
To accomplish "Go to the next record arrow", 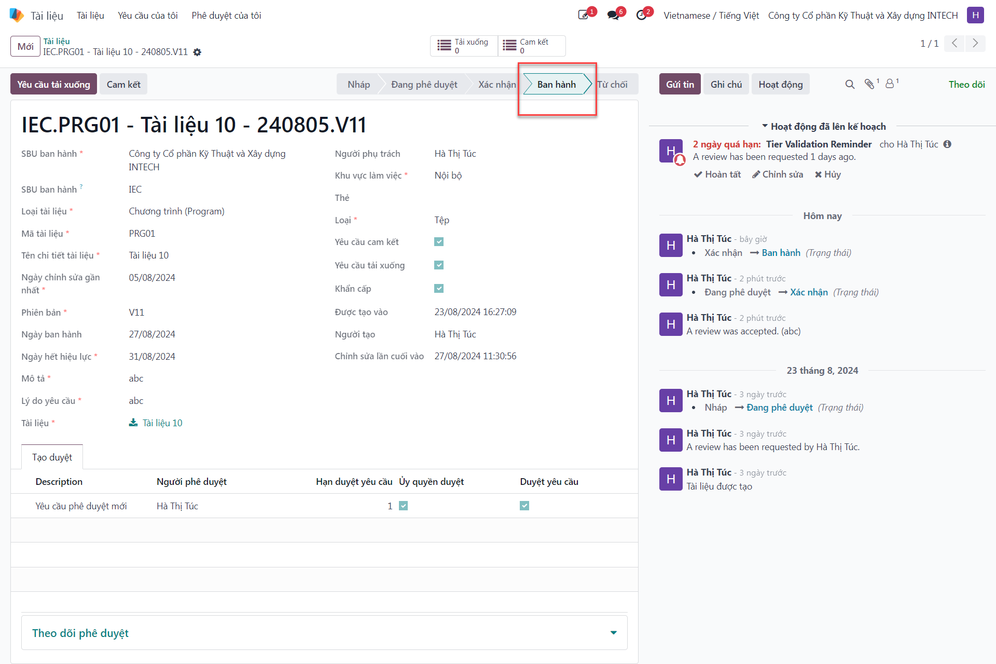I will pyautogui.click(x=975, y=43).
